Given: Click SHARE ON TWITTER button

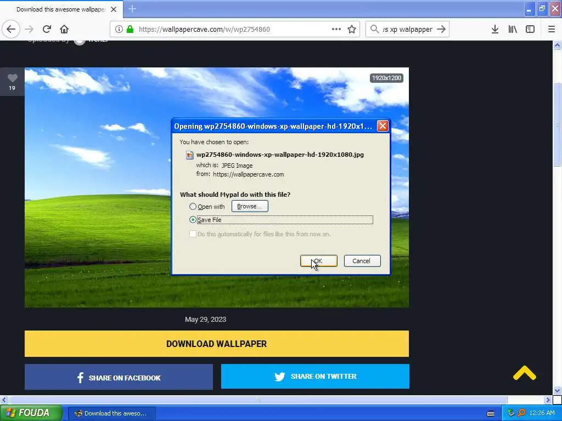Looking at the screenshot, I should (x=315, y=376).
